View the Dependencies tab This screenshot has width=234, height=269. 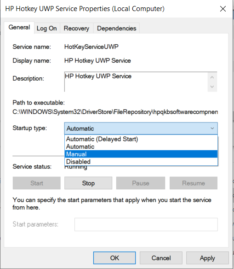pos(117,28)
